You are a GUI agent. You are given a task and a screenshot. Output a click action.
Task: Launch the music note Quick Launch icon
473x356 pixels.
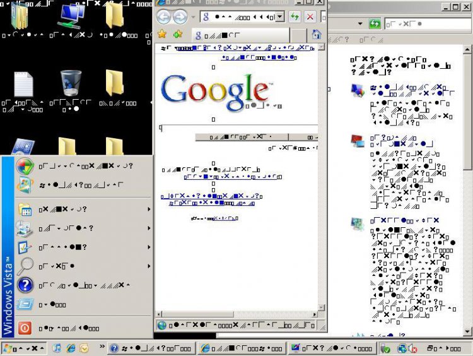click(56, 348)
